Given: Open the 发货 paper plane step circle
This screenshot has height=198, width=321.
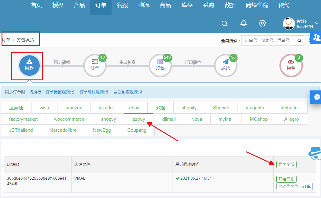Looking at the screenshot, I should pyautogui.click(x=226, y=65).
